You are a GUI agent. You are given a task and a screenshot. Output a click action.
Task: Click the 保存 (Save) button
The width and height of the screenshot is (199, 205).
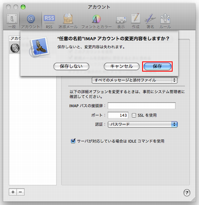click(158, 66)
